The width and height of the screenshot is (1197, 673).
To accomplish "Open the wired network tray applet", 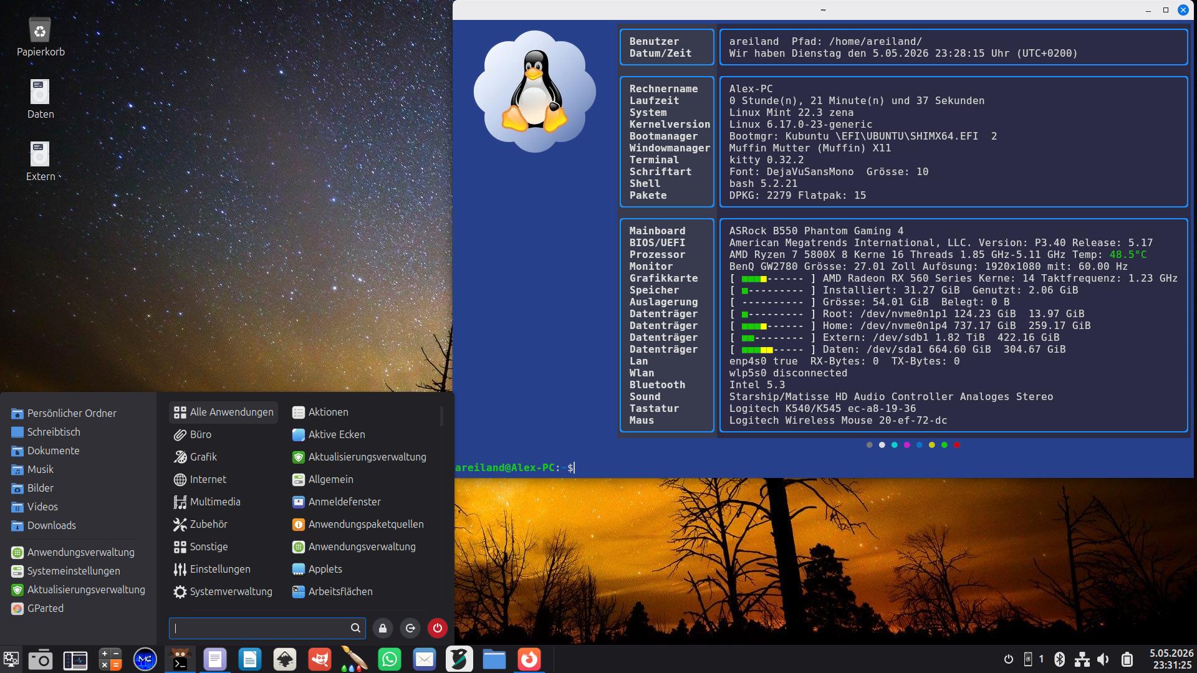I will click(1082, 659).
